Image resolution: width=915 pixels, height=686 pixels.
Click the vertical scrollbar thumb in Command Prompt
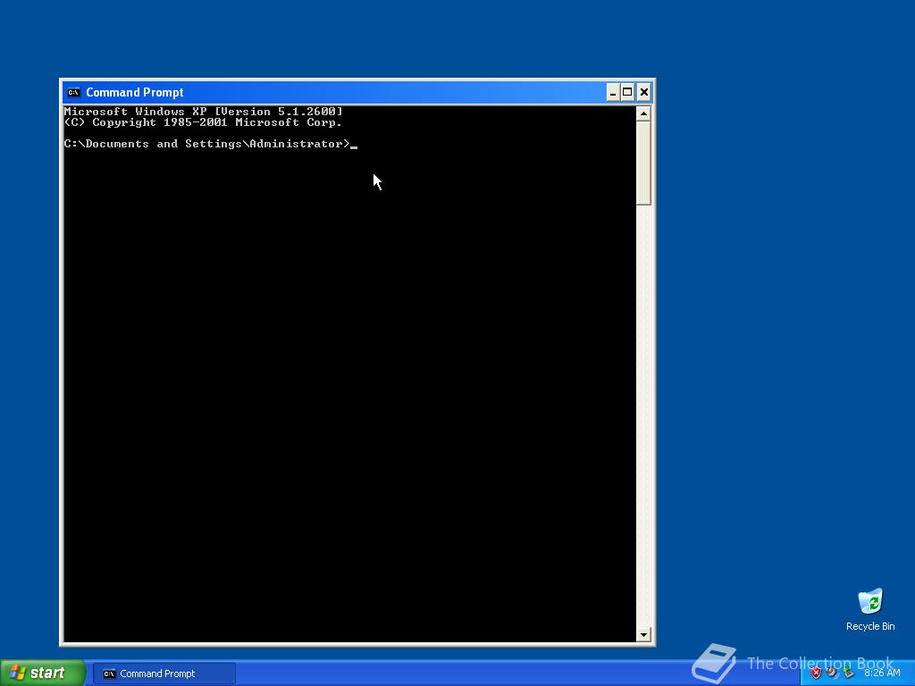pos(643,163)
